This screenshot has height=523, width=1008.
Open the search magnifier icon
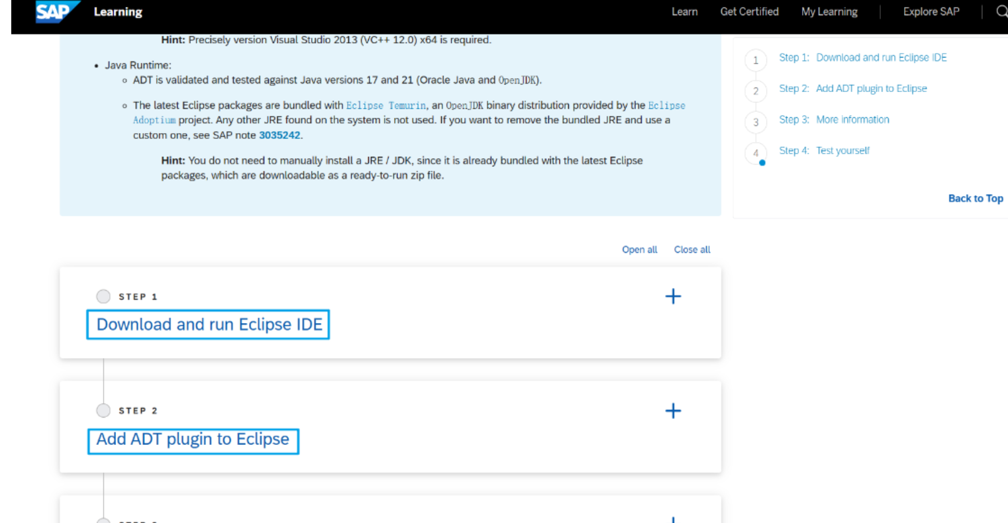1002,11
